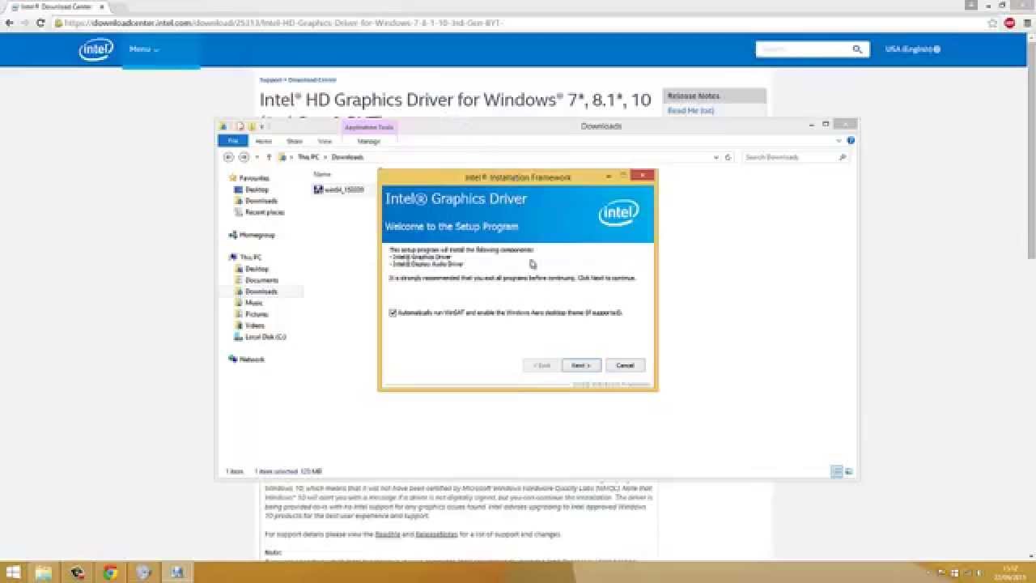Click Explorer up one level arrow
1036x583 pixels.
click(x=269, y=157)
